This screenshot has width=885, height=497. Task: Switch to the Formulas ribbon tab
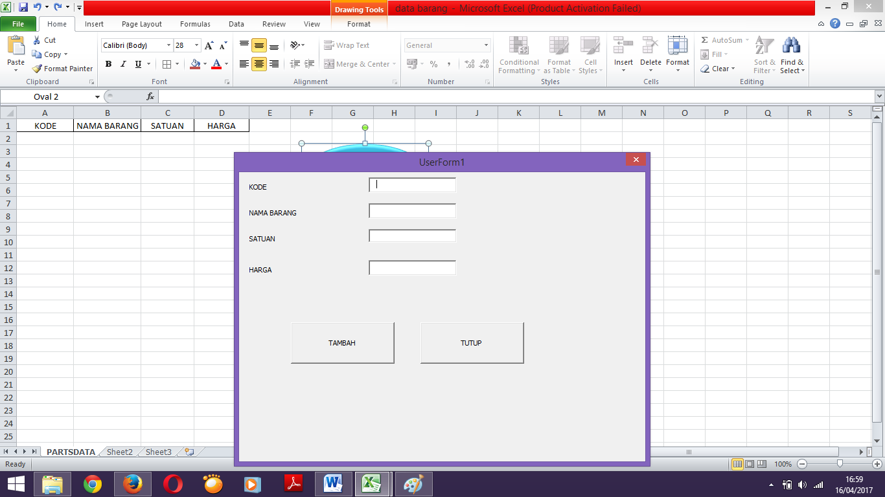click(195, 24)
